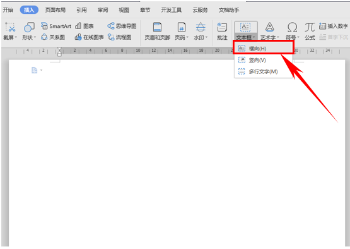Click the small page icon in the document
Viewport: 350px width, 249px height.
click(x=35, y=70)
